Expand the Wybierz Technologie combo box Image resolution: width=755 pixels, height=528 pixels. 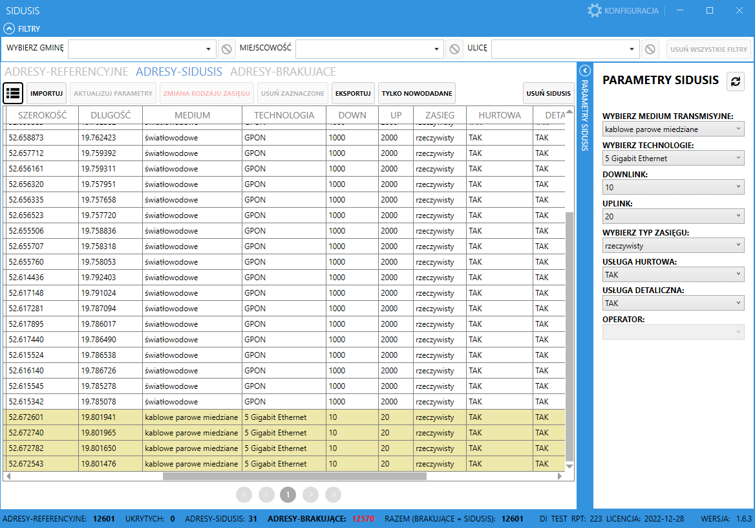(x=673, y=159)
